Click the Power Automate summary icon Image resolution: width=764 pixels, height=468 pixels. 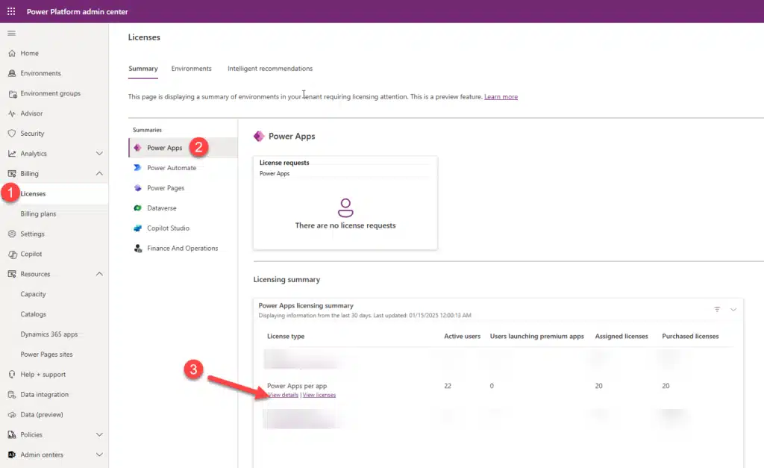pyautogui.click(x=137, y=168)
